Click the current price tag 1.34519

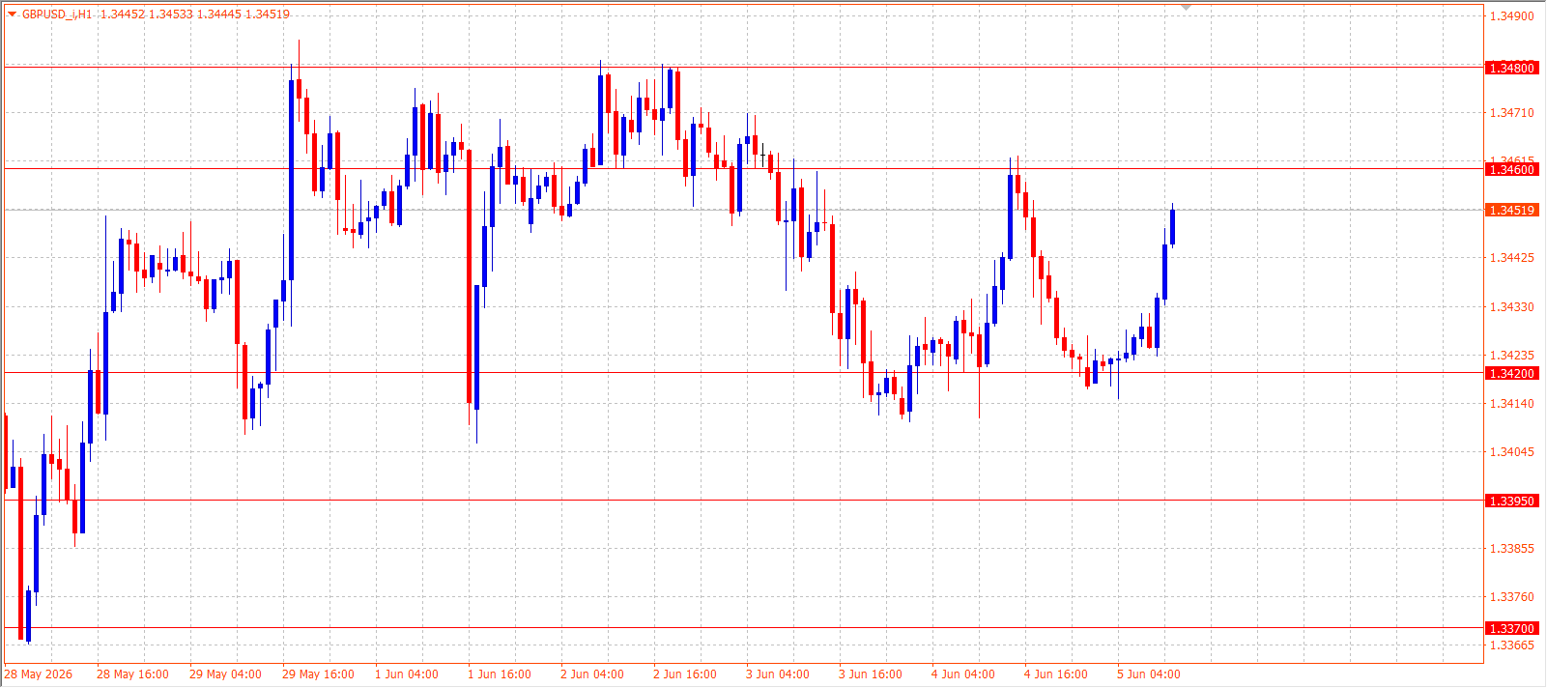[x=1511, y=210]
